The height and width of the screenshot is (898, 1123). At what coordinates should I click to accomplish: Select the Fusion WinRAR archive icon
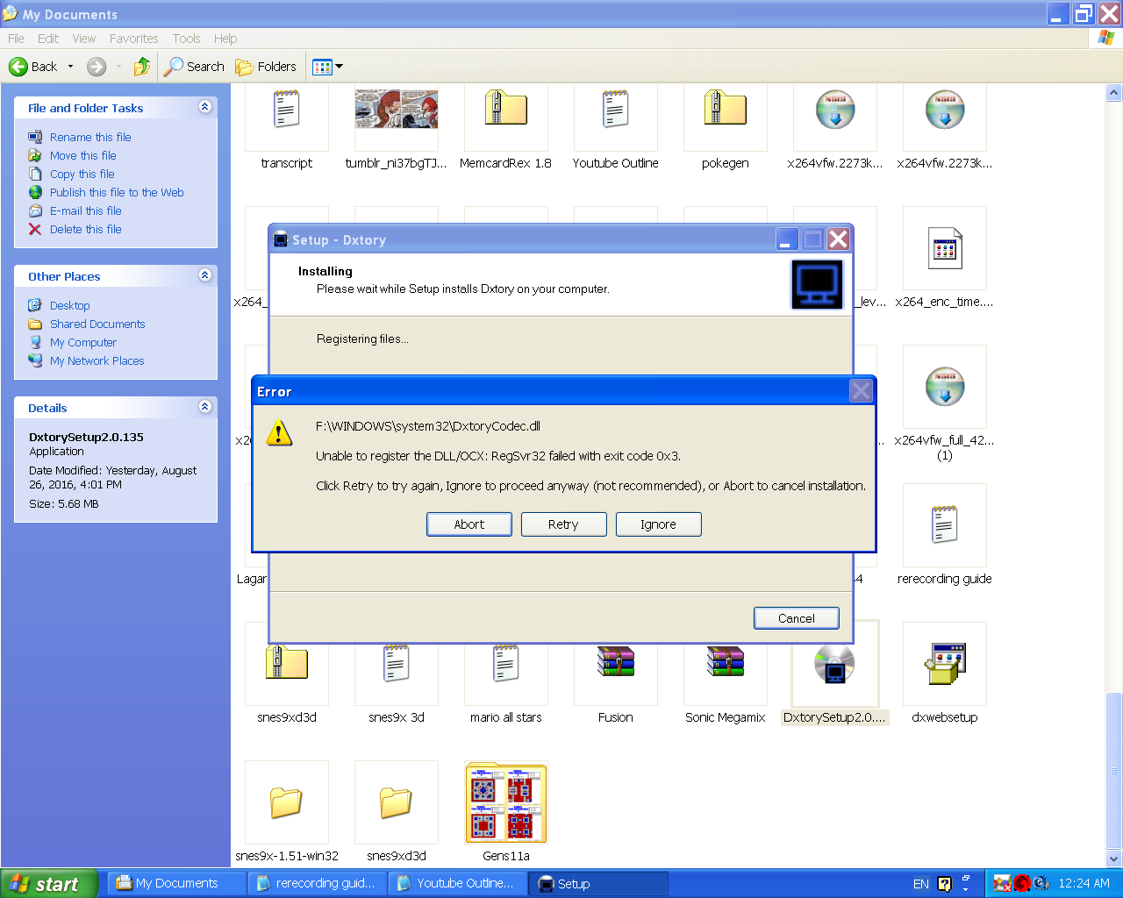tap(616, 662)
